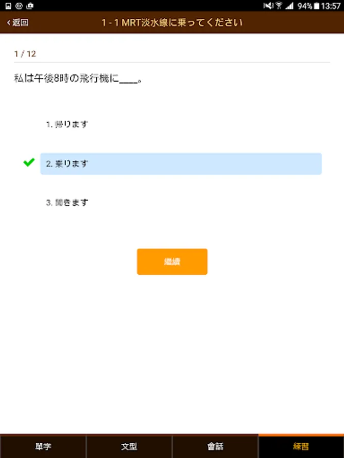Open the 單字 vocabulary tab

[x=43, y=447]
